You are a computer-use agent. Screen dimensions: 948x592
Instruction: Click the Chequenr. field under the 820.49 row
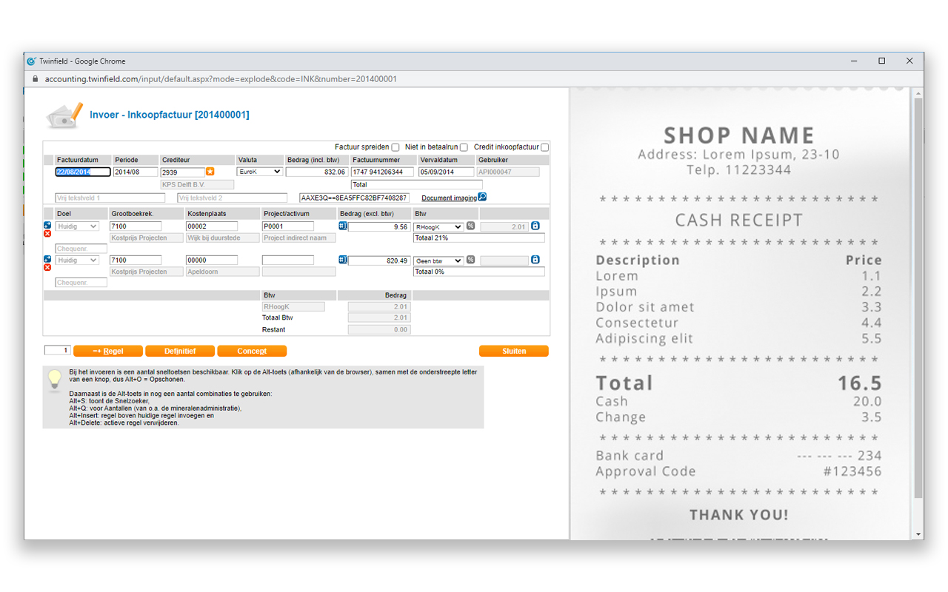coord(81,283)
